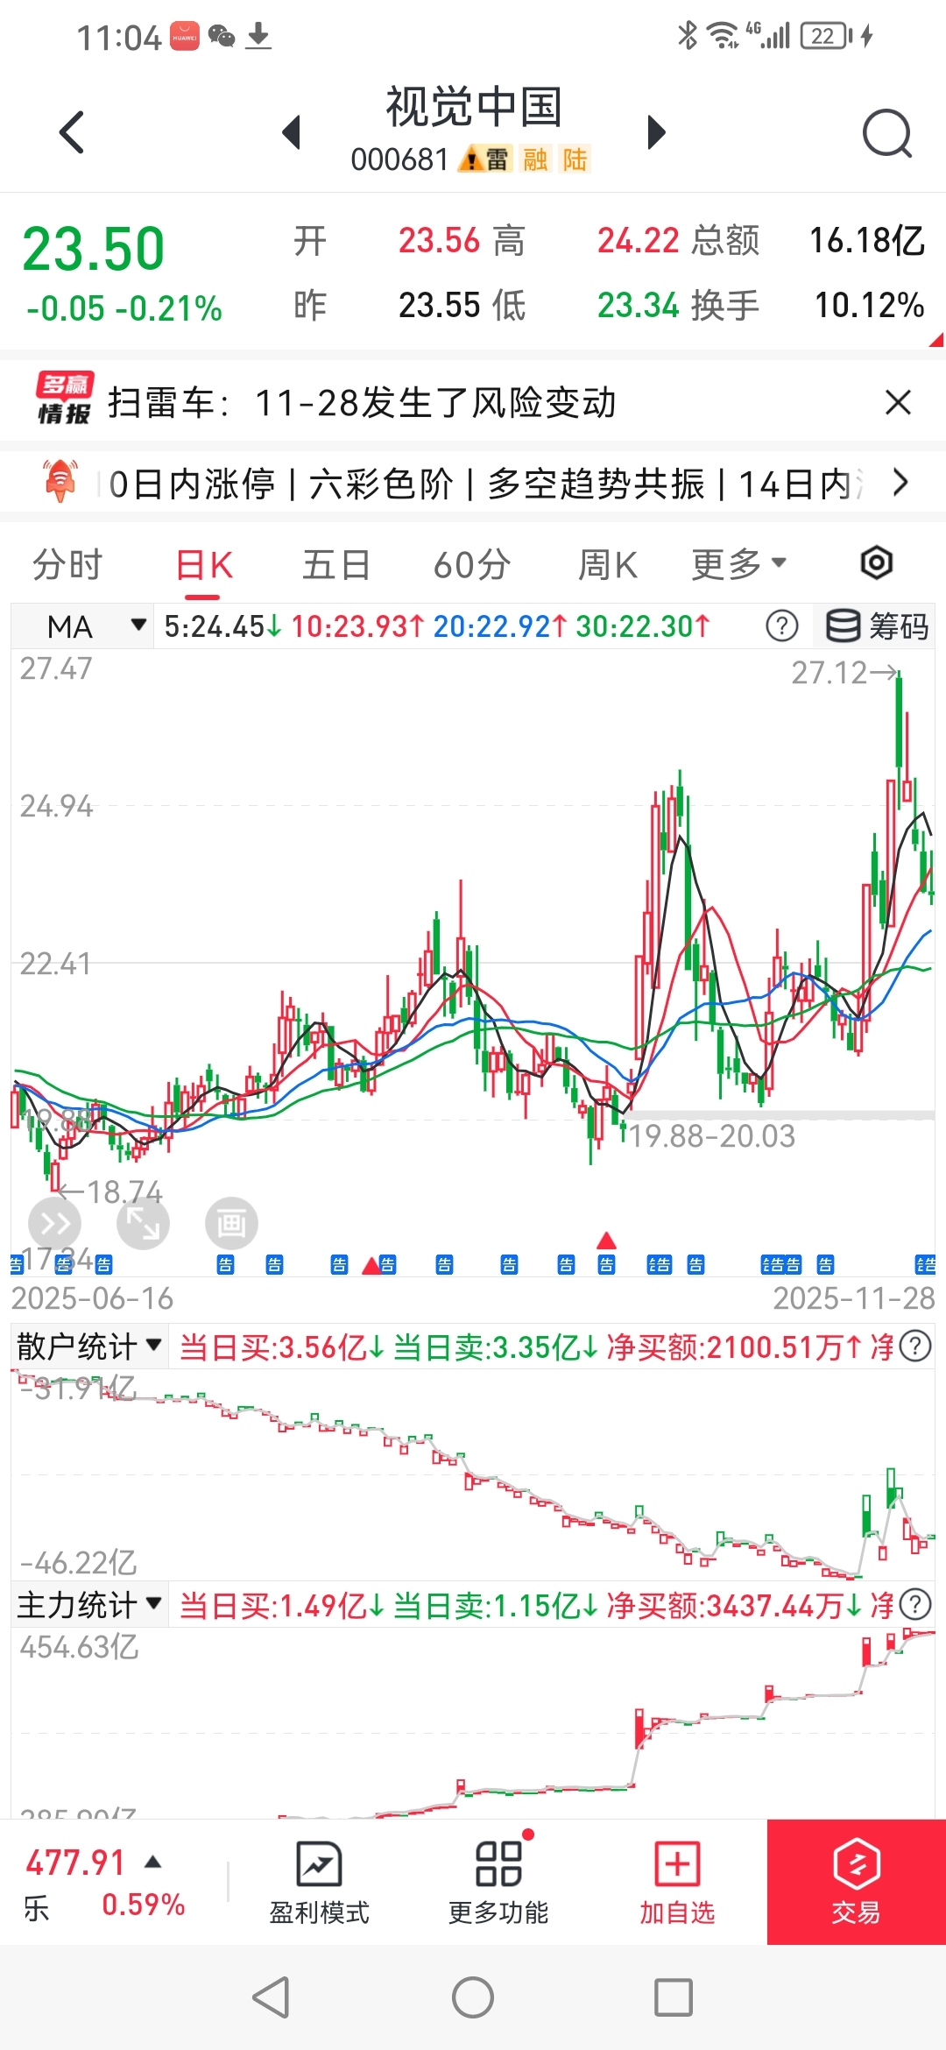Switch to the 分时 chart tab
The image size is (946, 2050).
coord(67,565)
